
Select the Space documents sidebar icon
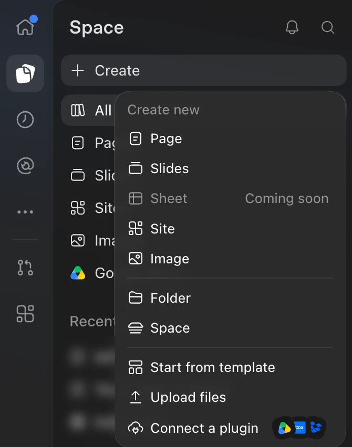point(25,73)
